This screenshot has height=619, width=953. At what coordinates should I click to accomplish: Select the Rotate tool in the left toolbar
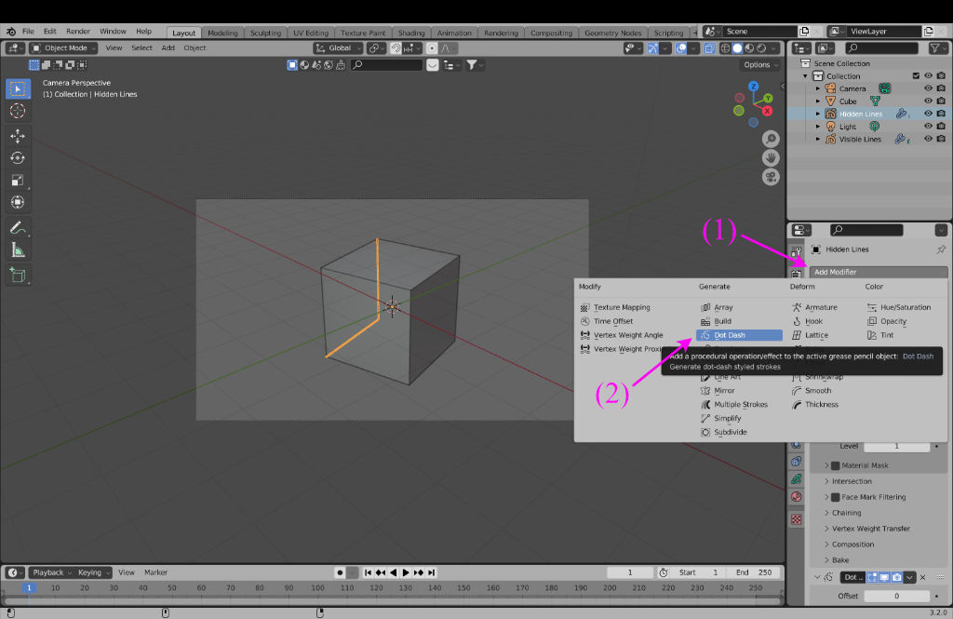[x=17, y=157]
